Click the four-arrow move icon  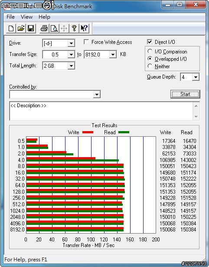pyautogui.click(x=64, y=28)
